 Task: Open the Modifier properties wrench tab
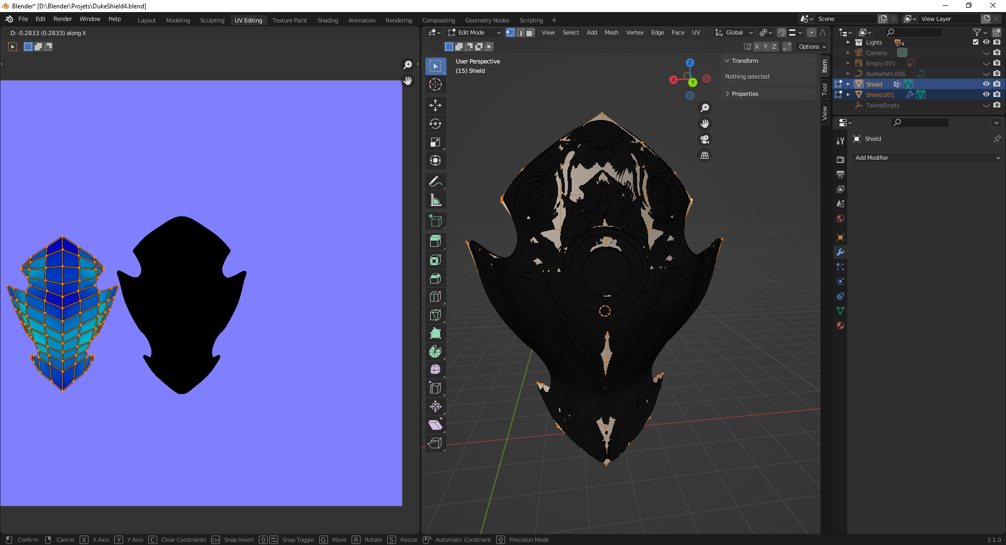(x=840, y=252)
